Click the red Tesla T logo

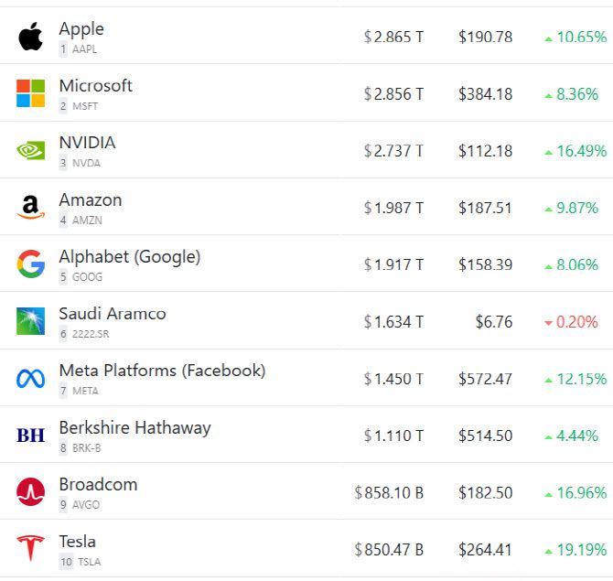point(30,549)
